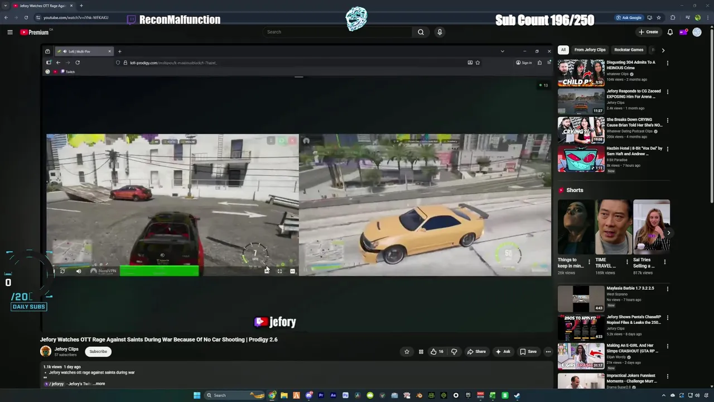Open the Create menu
Viewport: 714px width, 402px height.
[x=649, y=32]
